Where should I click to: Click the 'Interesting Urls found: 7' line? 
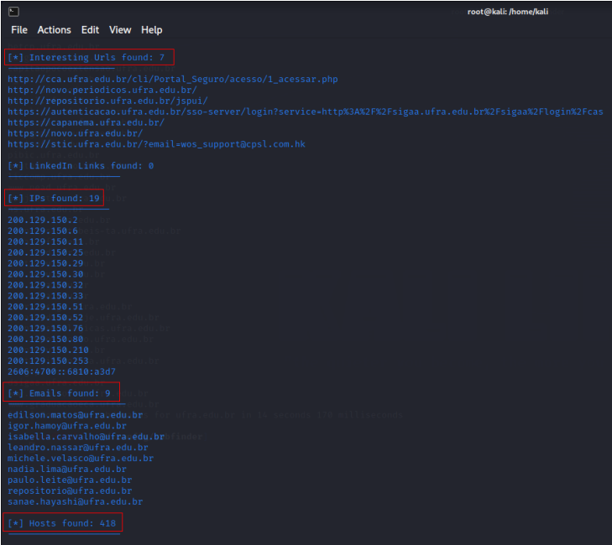coord(86,58)
